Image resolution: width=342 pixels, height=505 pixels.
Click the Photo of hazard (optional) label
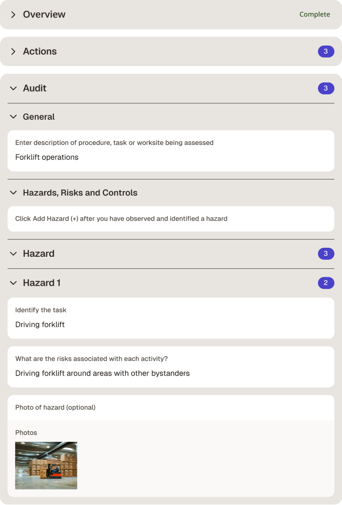(x=55, y=407)
